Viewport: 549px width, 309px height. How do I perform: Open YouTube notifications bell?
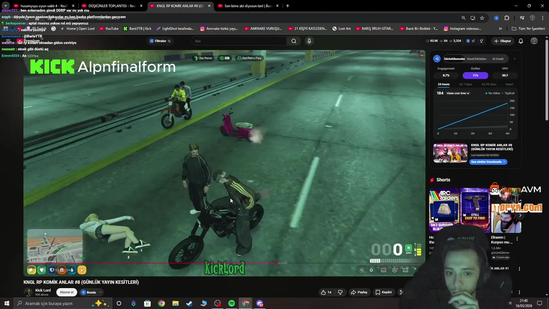pos(521,41)
